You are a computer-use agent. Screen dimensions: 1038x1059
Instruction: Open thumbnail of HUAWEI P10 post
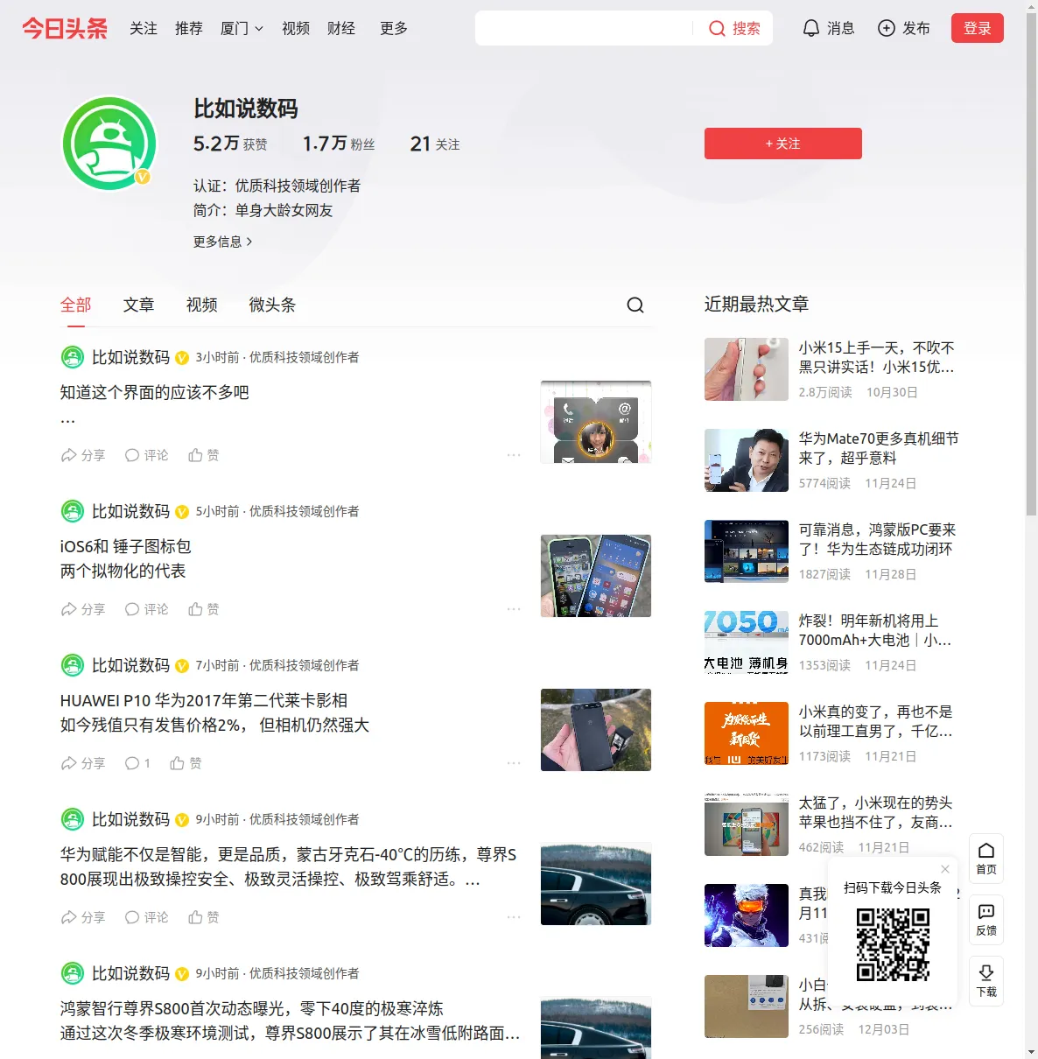click(x=596, y=730)
